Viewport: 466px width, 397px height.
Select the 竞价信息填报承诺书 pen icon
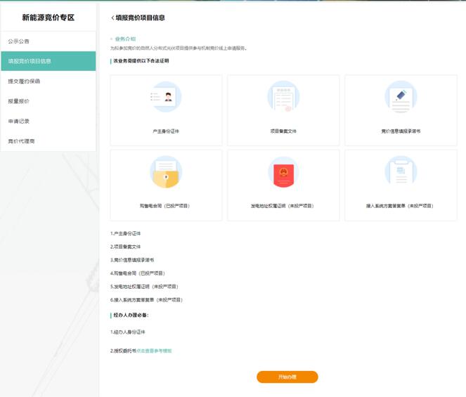coord(401,98)
